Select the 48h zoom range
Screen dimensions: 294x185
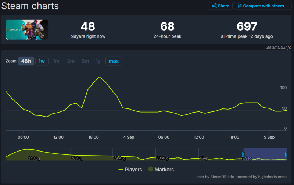[x=26, y=61]
